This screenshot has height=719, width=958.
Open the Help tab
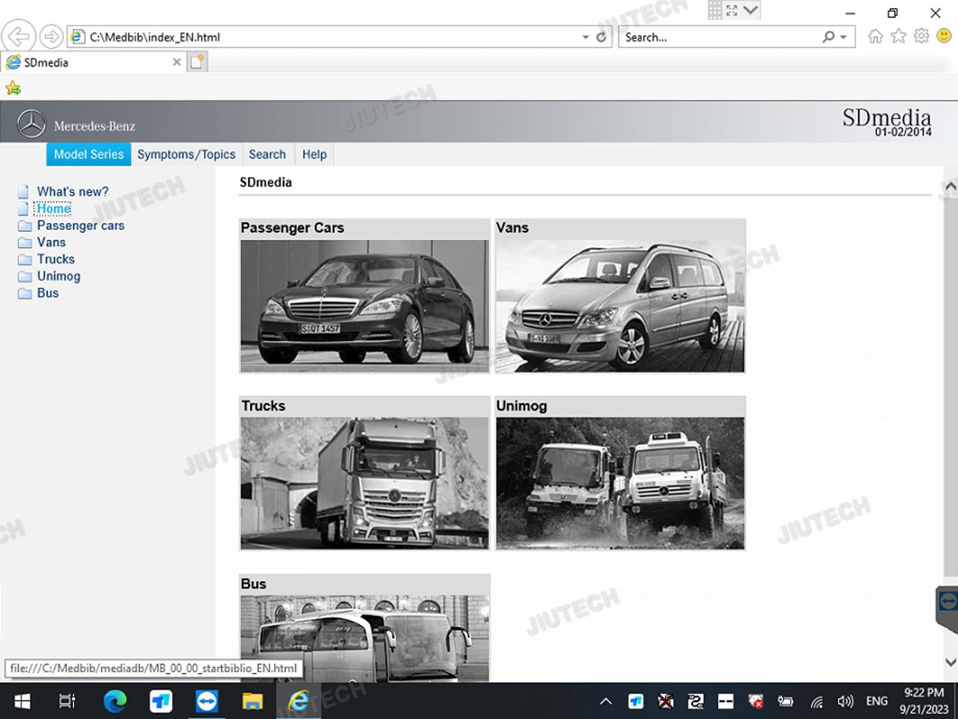click(x=314, y=155)
